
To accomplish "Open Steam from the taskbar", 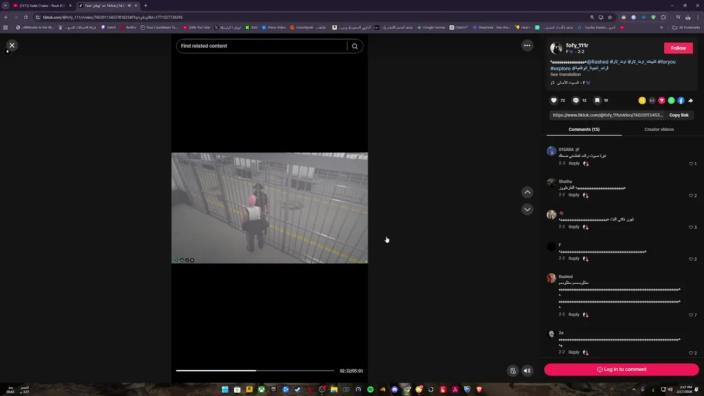I will coord(298,389).
